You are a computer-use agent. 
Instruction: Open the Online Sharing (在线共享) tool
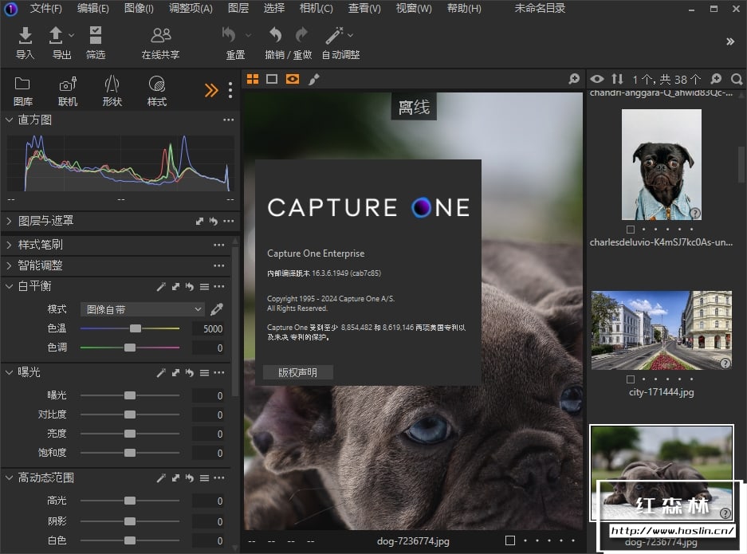click(x=160, y=36)
